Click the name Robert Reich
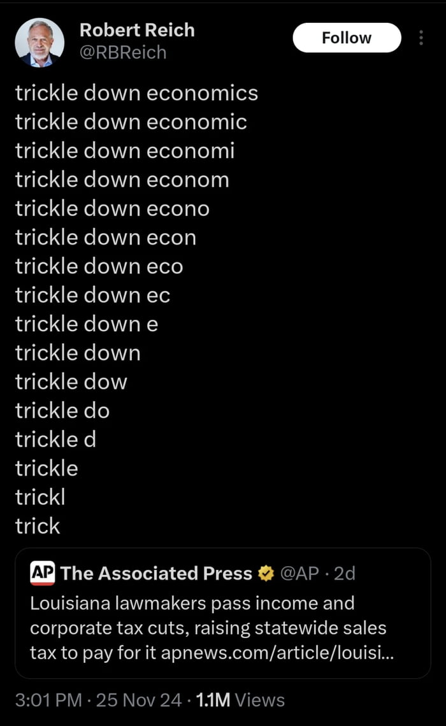The image size is (446, 726). [137, 30]
